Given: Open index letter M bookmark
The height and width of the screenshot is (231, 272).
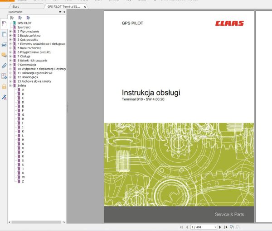Looking at the screenshot, I should tap(23, 140).
